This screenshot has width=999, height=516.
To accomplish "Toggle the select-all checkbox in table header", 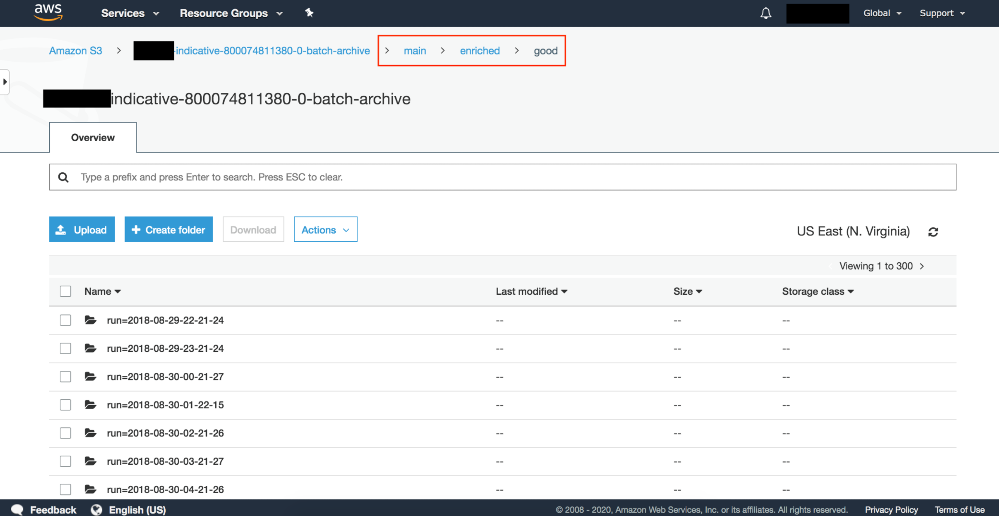I will pyautogui.click(x=66, y=292).
